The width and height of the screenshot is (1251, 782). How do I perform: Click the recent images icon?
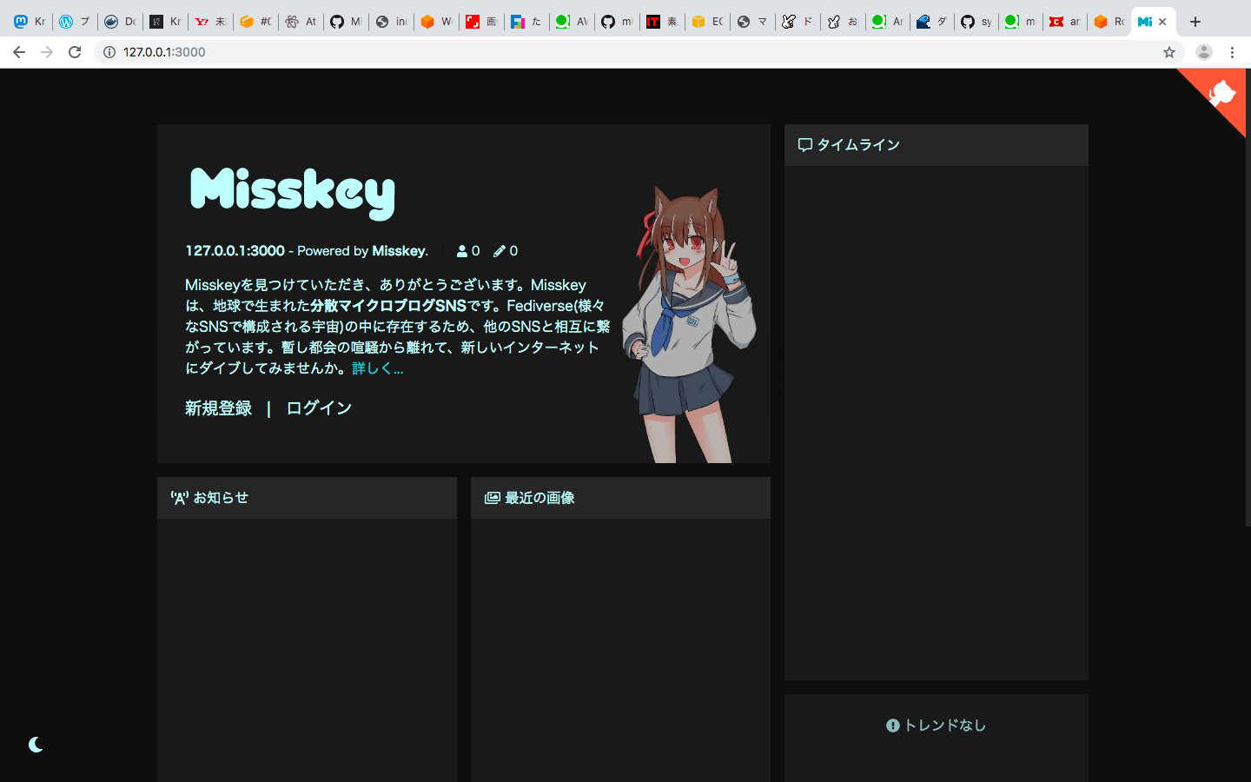(x=493, y=498)
